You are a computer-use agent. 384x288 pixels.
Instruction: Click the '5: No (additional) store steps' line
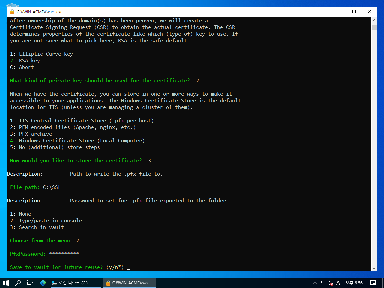55,147
